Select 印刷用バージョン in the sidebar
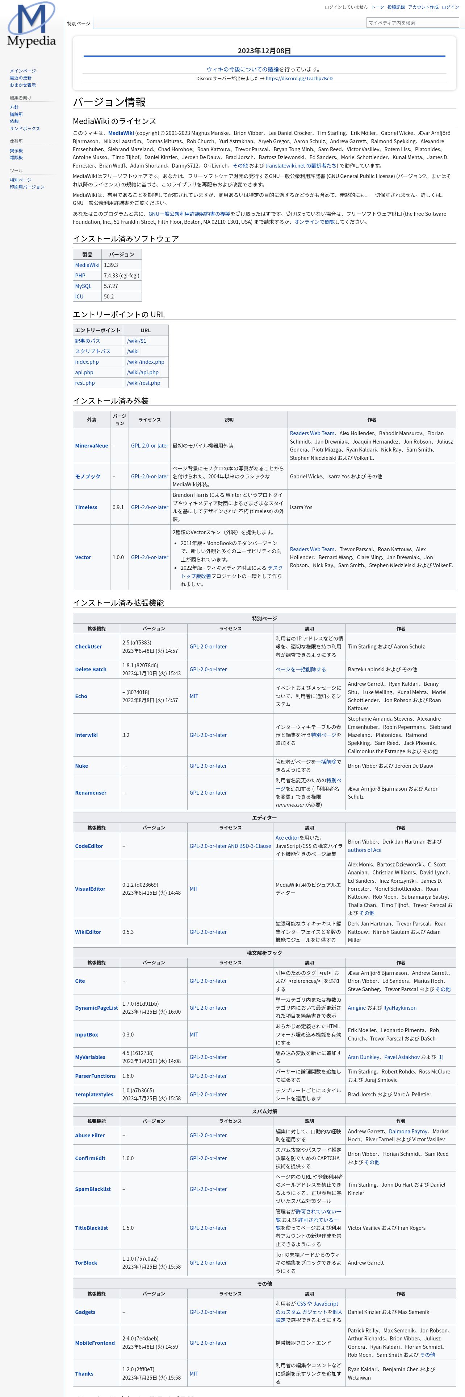 click(27, 187)
